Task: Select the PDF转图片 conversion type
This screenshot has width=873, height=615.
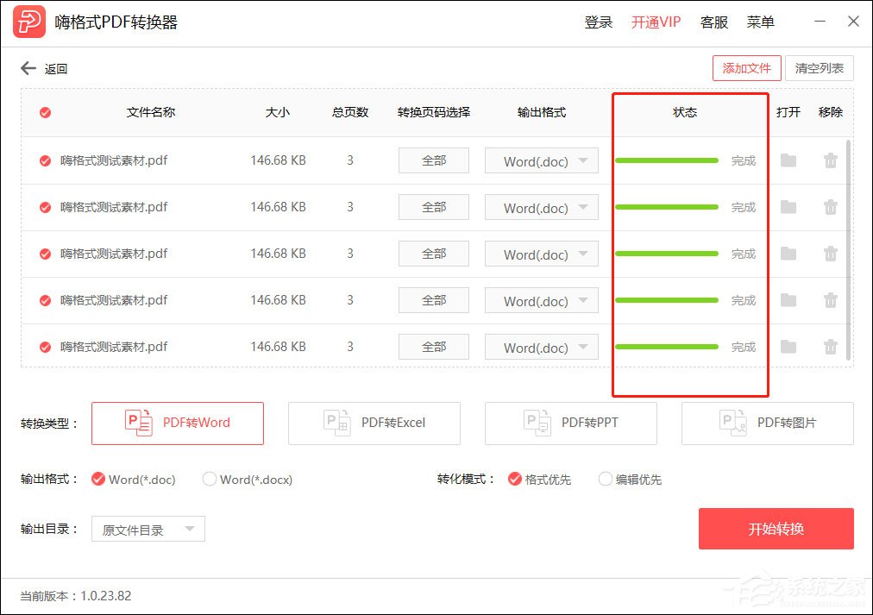Action: [766, 424]
